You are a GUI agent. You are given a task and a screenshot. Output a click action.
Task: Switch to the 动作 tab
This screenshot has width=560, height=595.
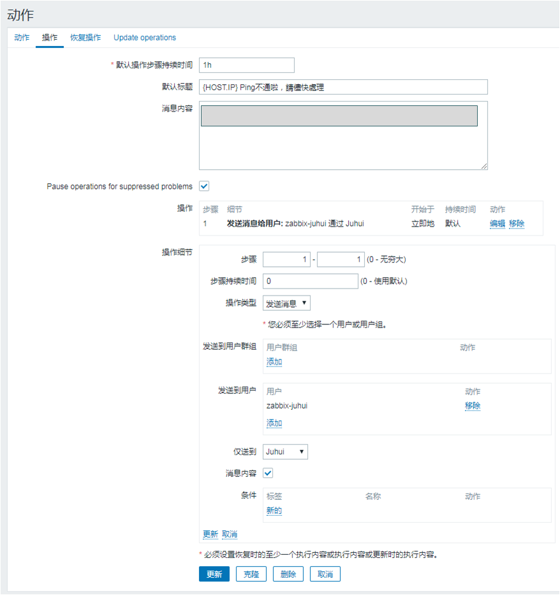pos(21,38)
